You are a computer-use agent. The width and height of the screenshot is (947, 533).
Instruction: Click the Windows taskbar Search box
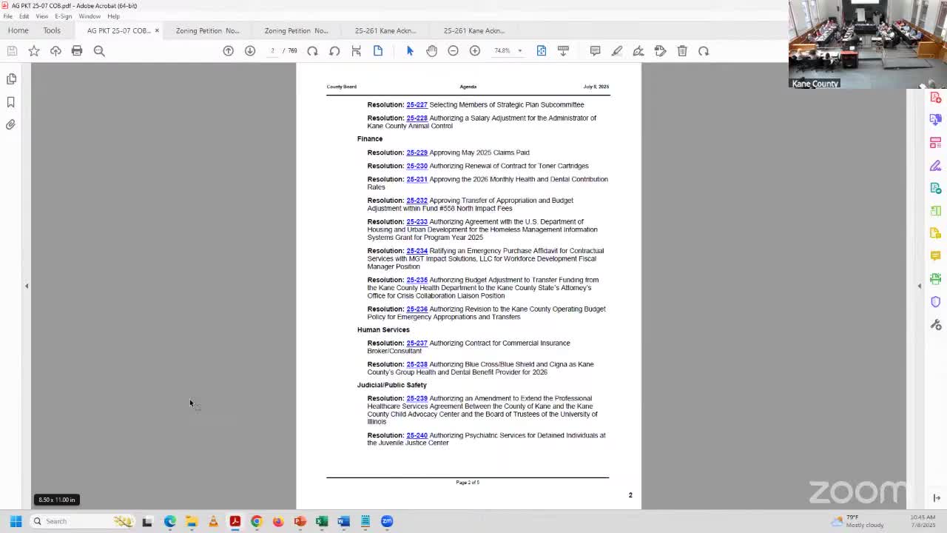tap(81, 521)
